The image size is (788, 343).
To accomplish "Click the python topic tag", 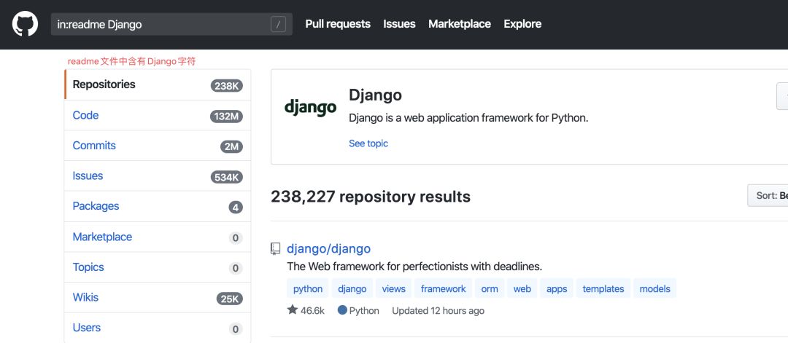I will point(308,289).
